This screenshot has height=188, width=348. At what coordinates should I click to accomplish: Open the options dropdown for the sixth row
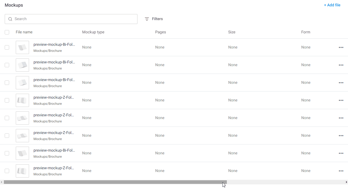tap(341, 136)
